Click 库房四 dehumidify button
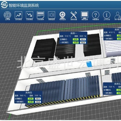The image size is (121, 121). pos(38,102)
